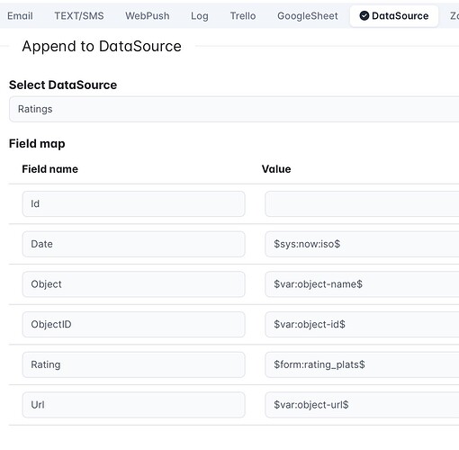The image size is (459, 450).
Task: Switch to the Email tab
Action: tap(20, 16)
